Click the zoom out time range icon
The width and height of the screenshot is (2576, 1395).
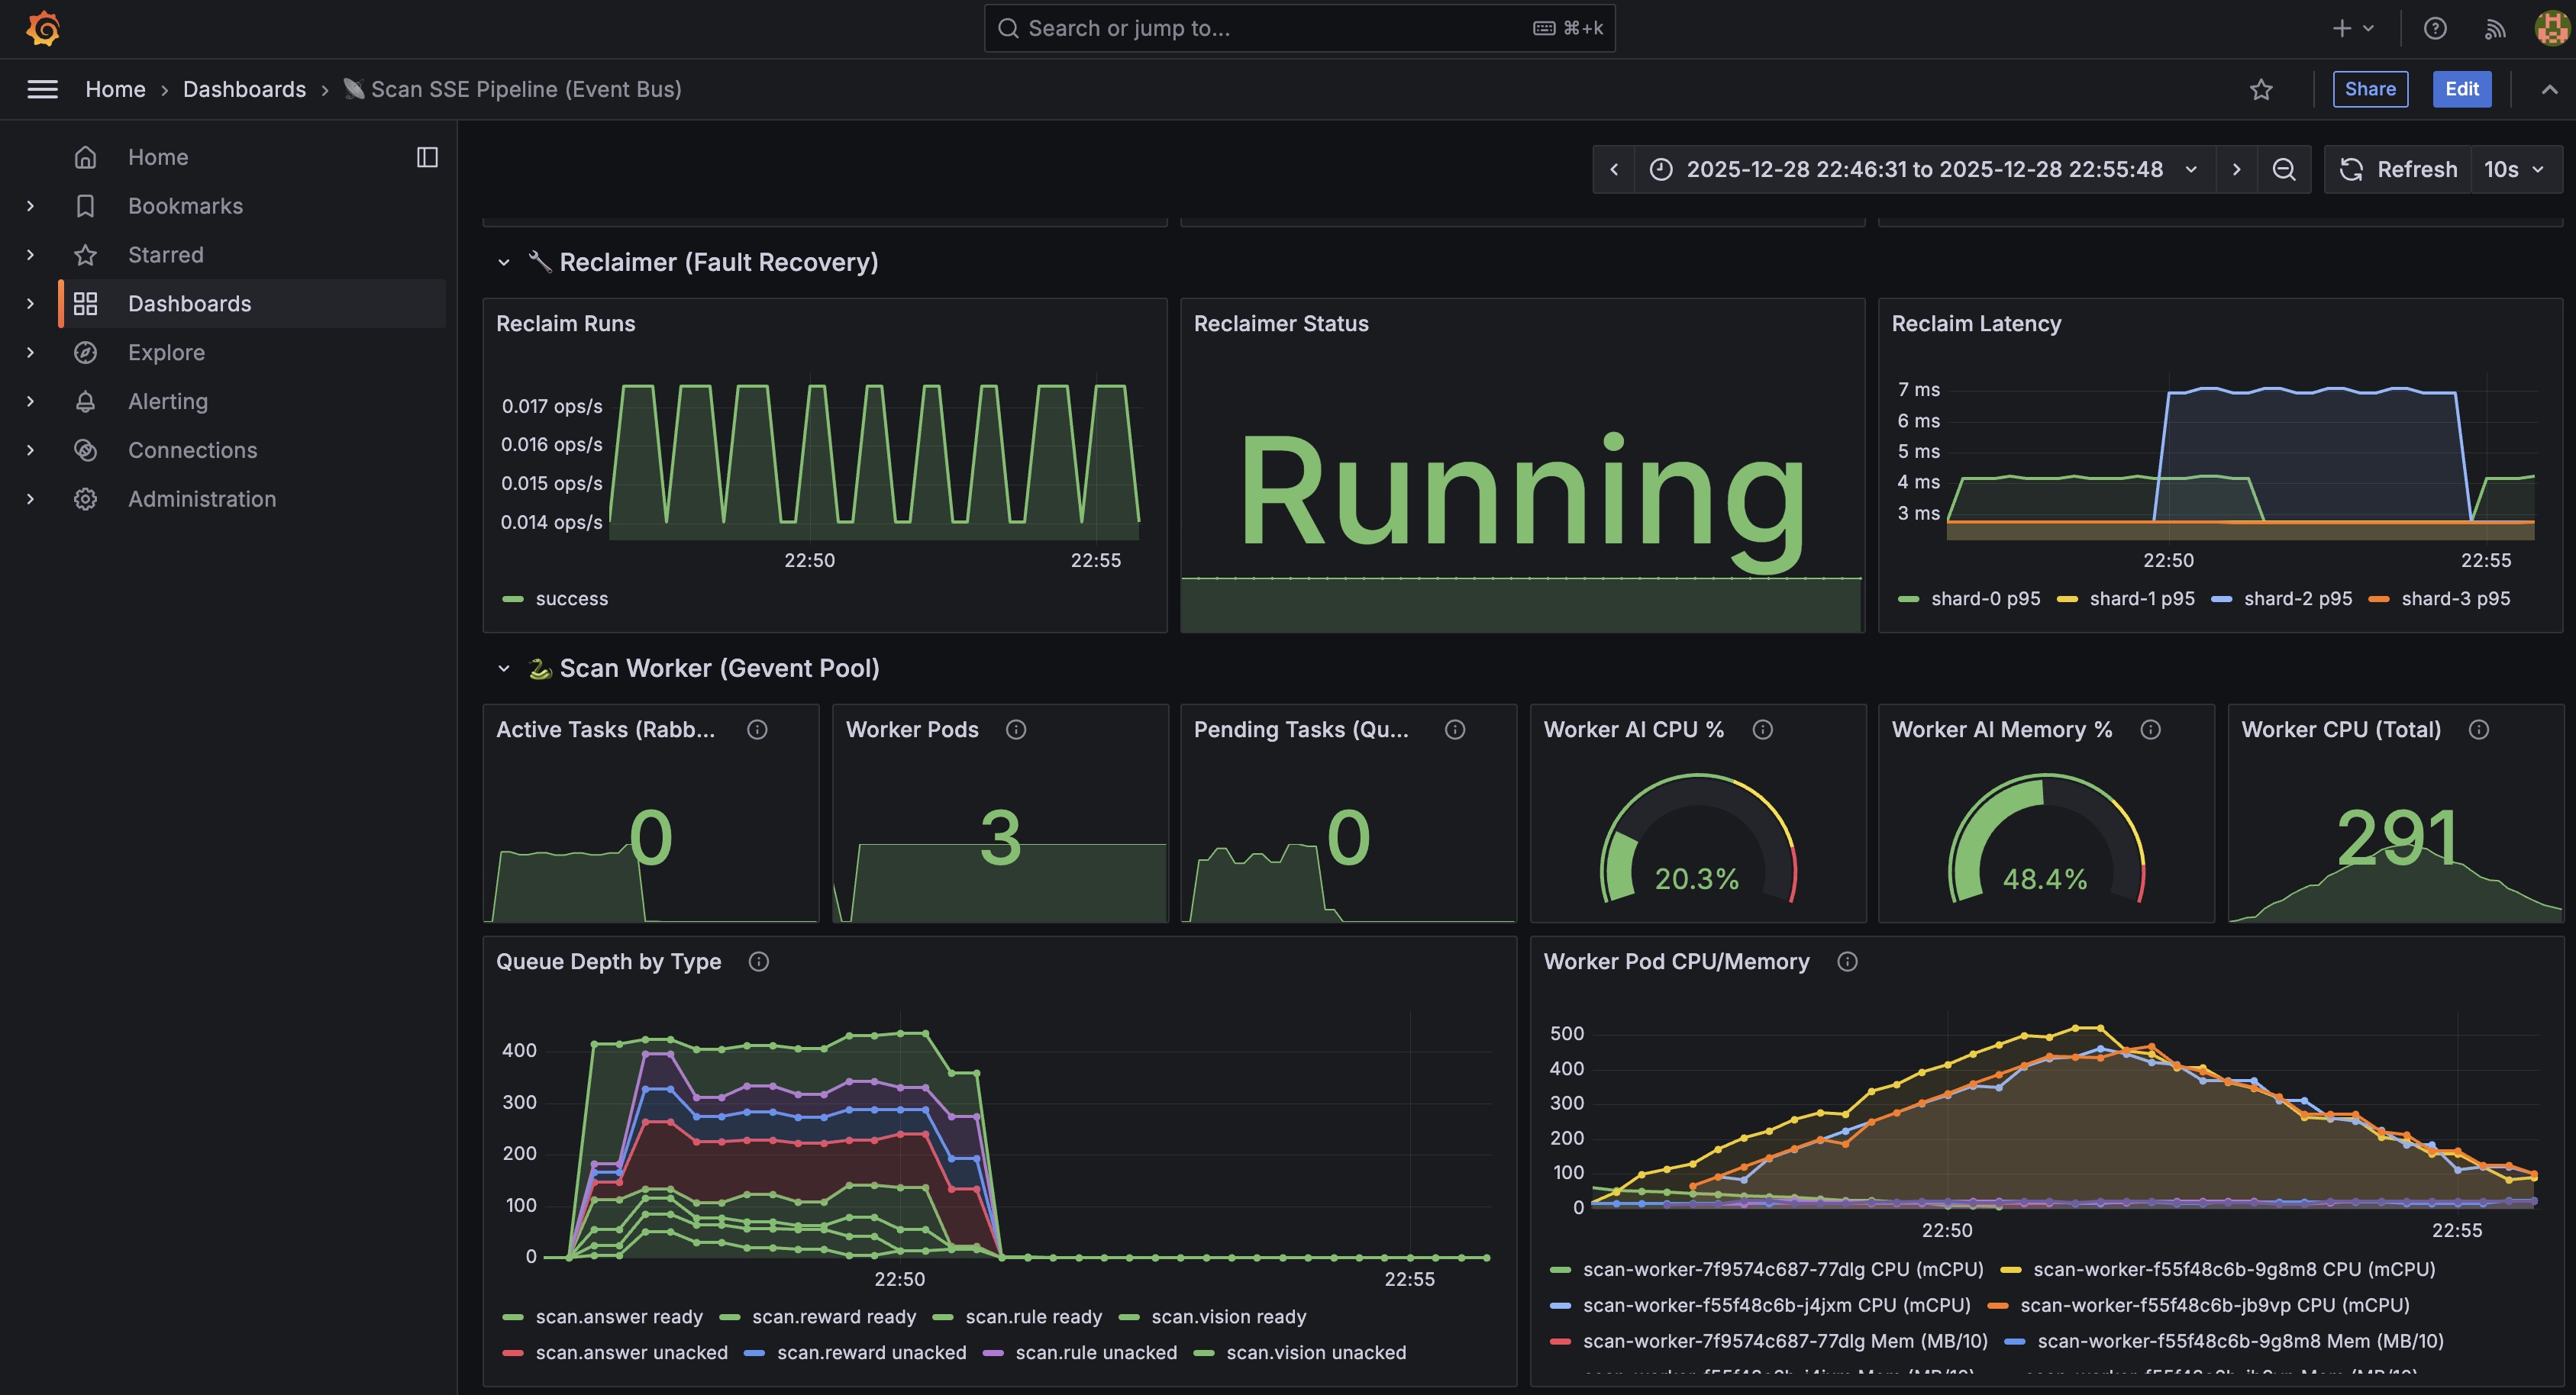2284,170
